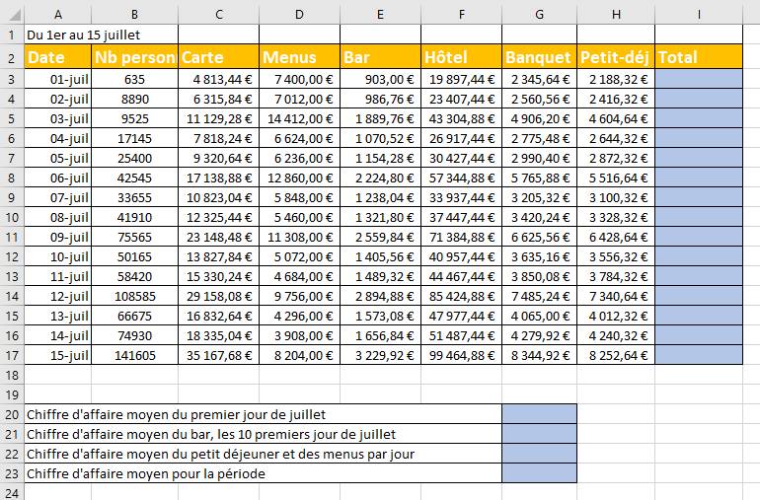Select column A header

click(x=58, y=13)
